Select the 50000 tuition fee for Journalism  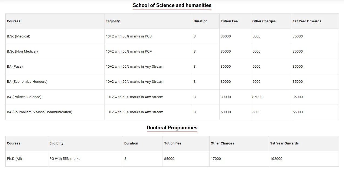226,112
